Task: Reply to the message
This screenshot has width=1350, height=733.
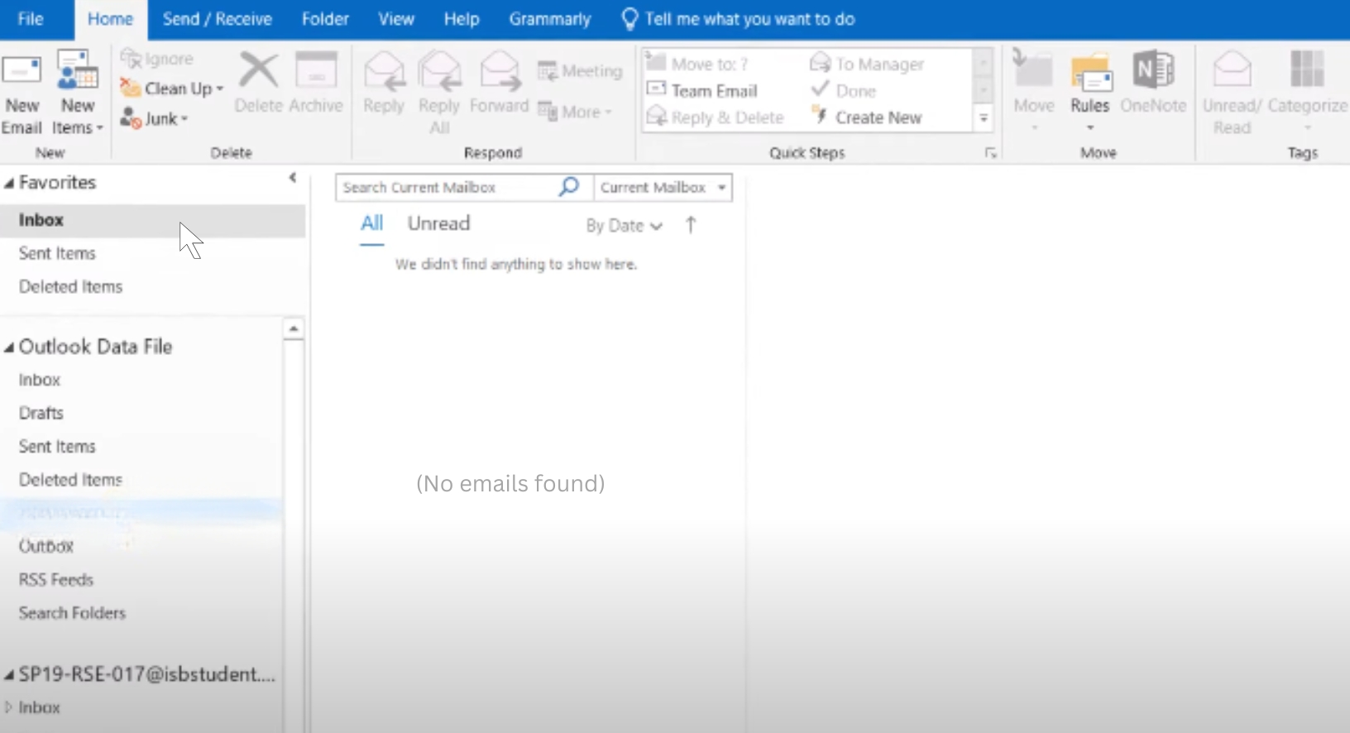Action: click(384, 83)
